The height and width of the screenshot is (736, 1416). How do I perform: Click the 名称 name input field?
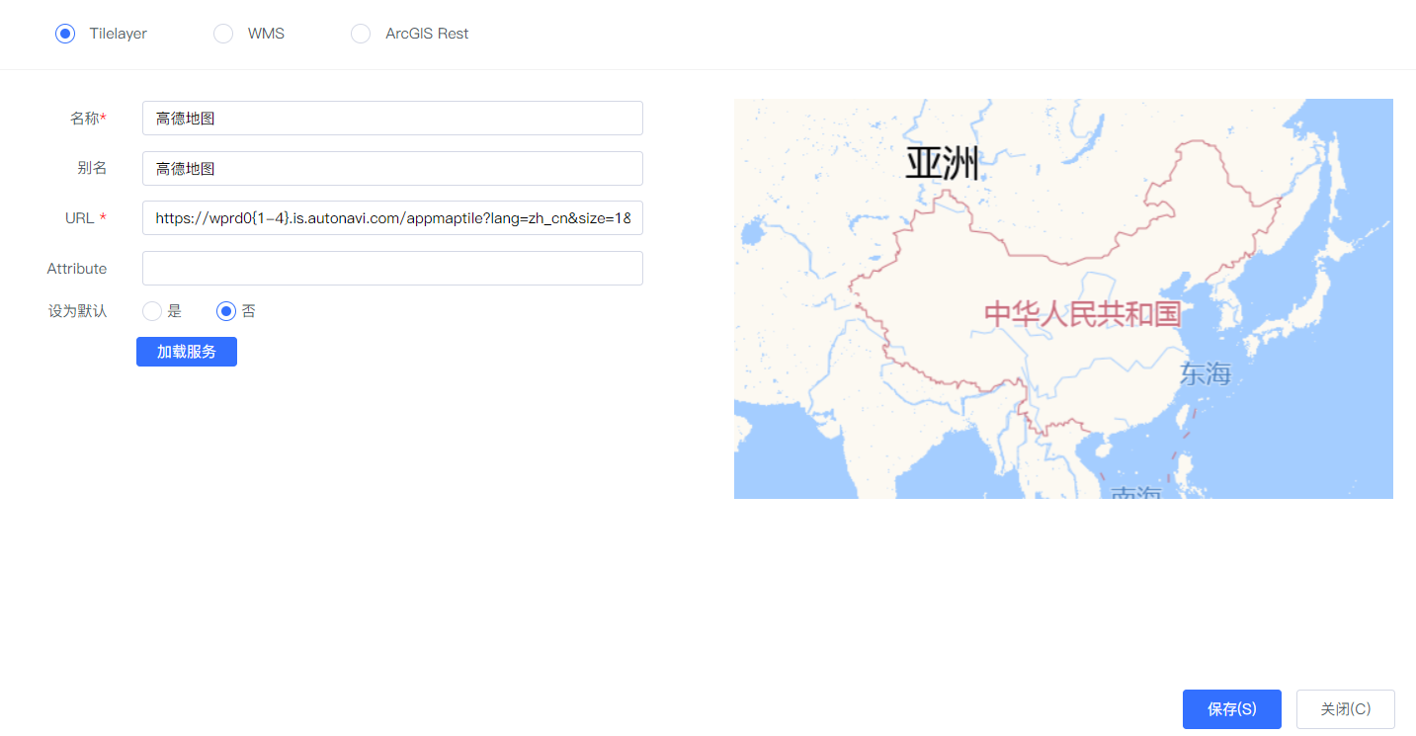point(392,119)
